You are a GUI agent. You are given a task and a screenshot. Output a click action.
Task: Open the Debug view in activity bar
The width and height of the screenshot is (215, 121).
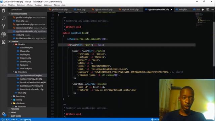(x=4, y=34)
